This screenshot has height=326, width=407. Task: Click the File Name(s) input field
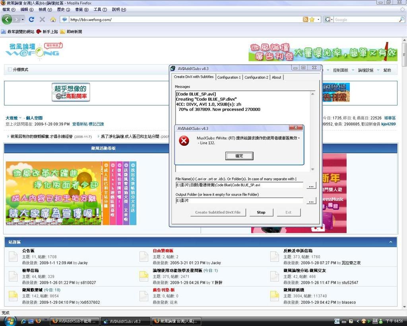pos(239,185)
